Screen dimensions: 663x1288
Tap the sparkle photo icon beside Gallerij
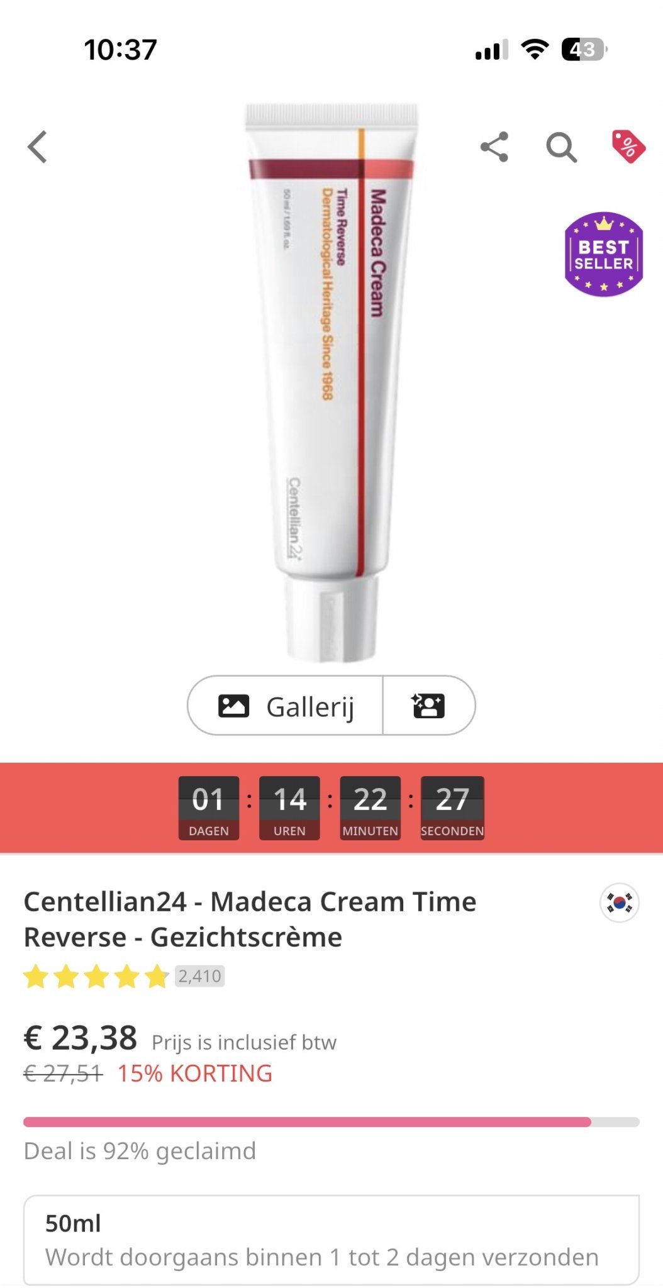tap(428, 706)
